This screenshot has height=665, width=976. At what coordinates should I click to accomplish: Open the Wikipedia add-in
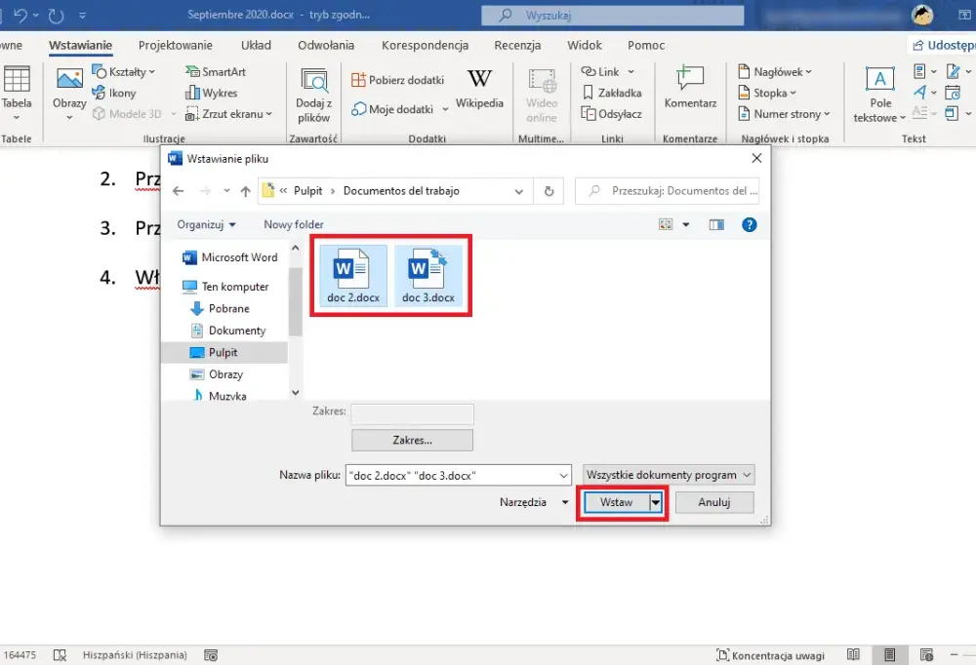click(479, 89)
